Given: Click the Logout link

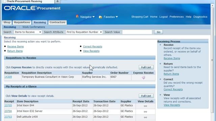Looking at the screenshot, I should coord(163,17).
